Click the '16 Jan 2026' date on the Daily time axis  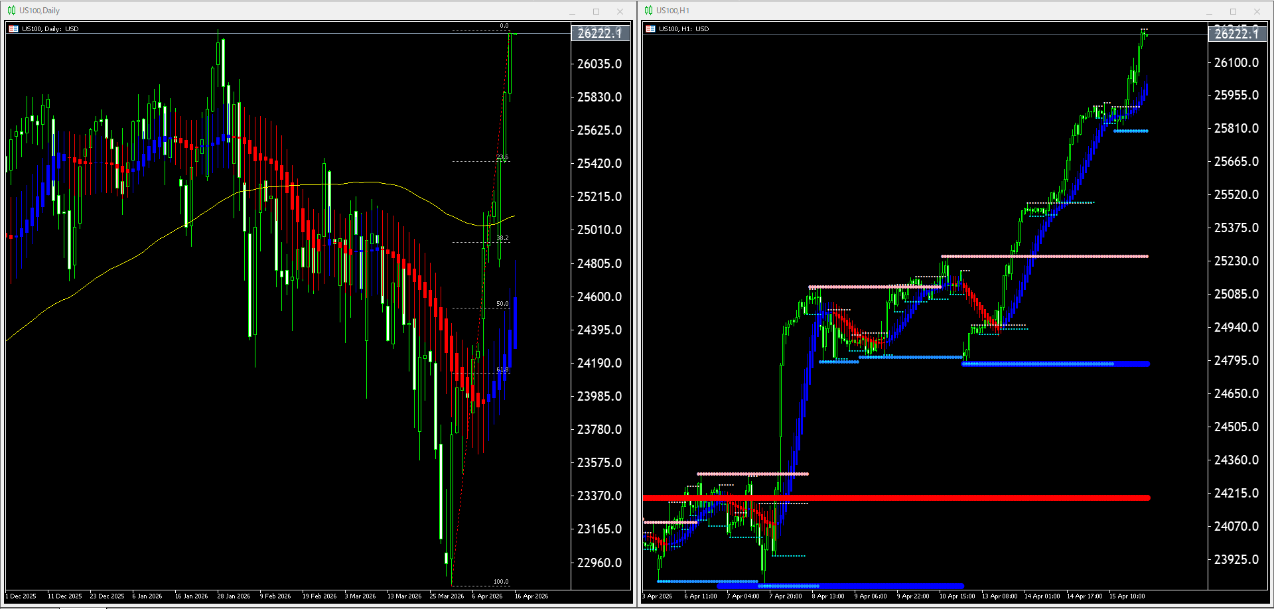(191, 596)
